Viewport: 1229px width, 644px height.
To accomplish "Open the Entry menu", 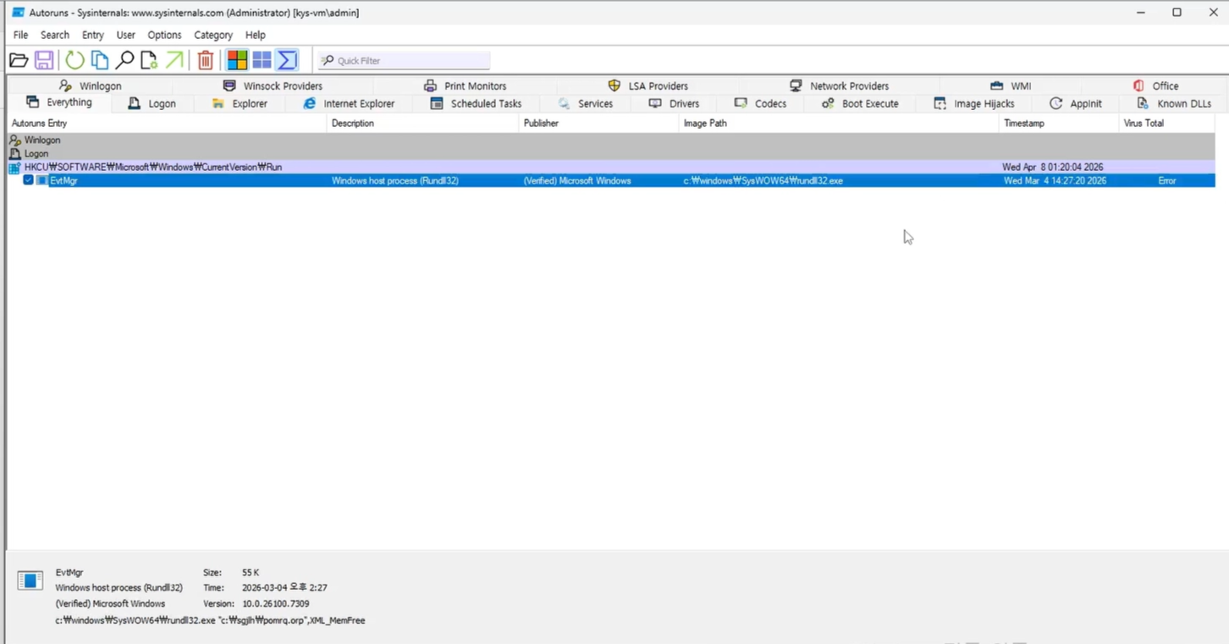I will click(x=93, y=35).
